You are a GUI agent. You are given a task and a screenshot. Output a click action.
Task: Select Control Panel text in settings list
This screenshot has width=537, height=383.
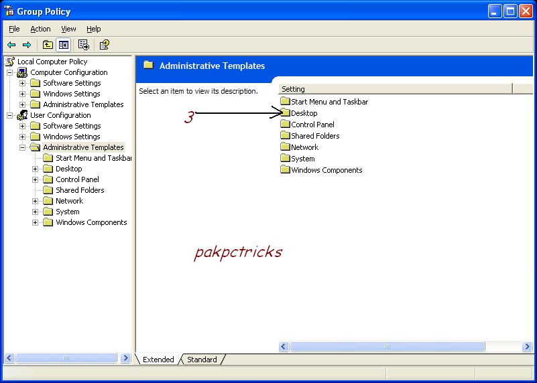pyautogui.click(x=312, y=125)
